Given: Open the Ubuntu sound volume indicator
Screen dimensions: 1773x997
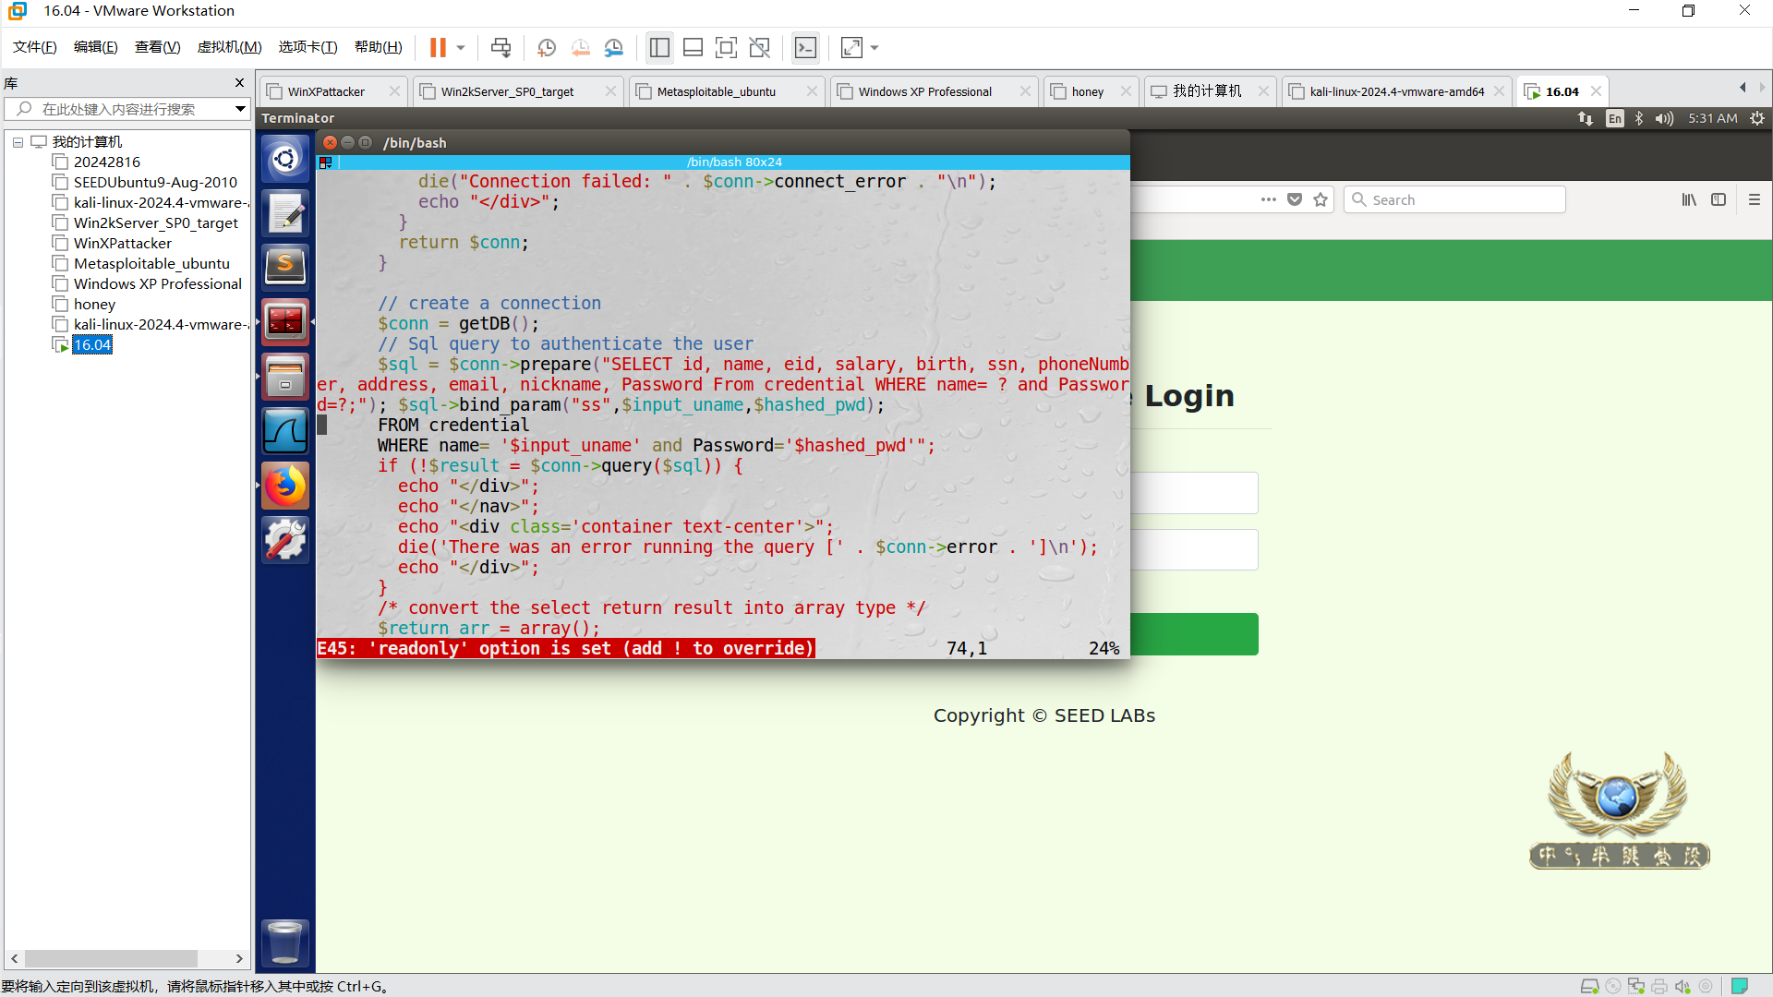Looking at the screenshot, I should point(1664,118).
